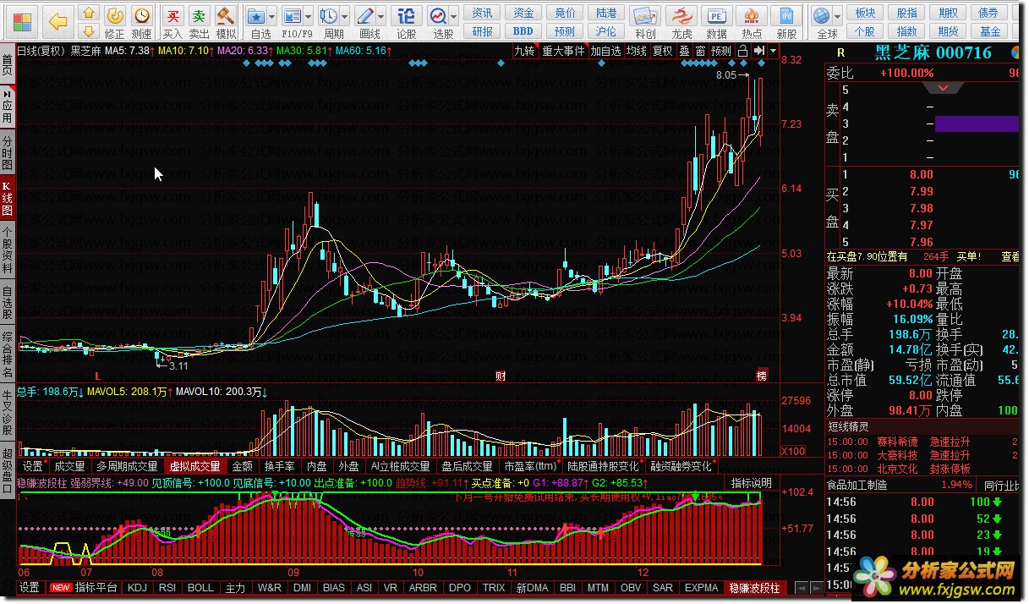
Task: Open the 论股 discussion icon
Action: click(407, 22)
